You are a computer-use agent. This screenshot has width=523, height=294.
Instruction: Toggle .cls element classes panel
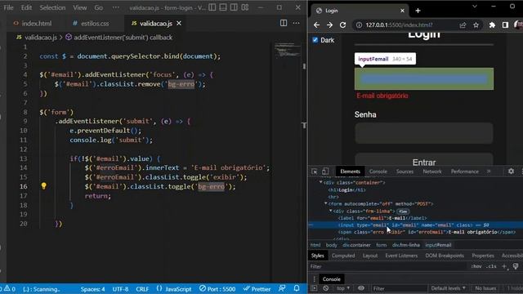click(x=491, y=266)
